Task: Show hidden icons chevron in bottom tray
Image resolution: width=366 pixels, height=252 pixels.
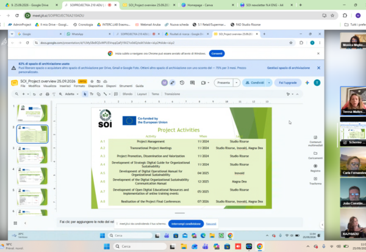Action: coord(308,247)
